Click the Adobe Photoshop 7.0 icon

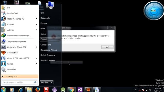3,19
